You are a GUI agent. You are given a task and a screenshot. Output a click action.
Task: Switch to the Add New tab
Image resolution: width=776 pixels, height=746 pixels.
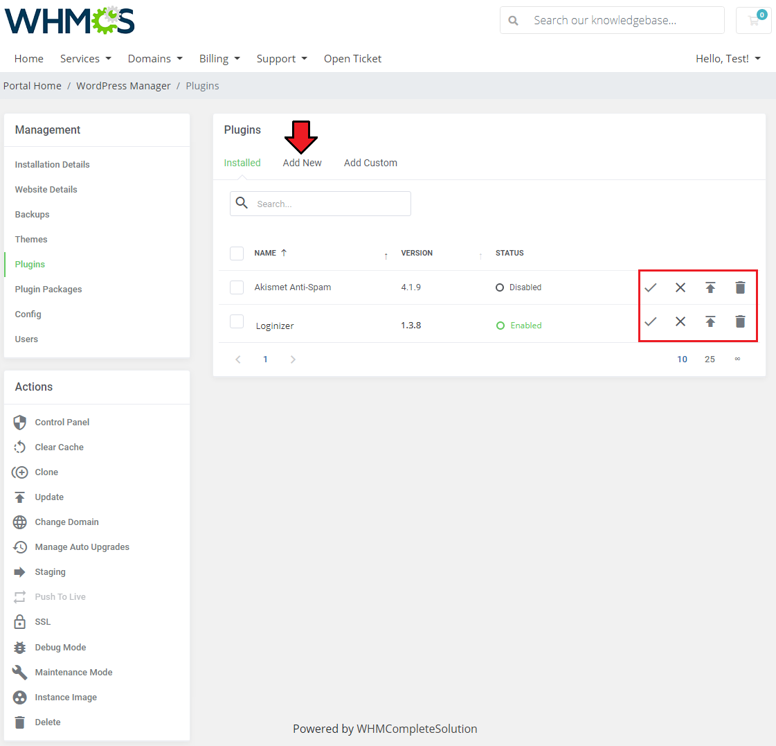302,163
